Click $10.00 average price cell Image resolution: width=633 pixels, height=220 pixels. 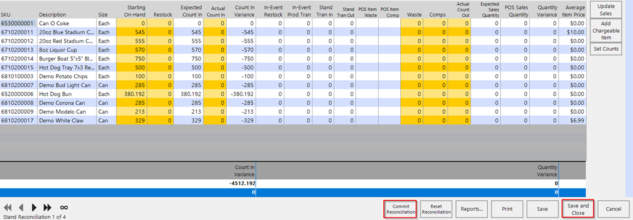pos(572,32)
